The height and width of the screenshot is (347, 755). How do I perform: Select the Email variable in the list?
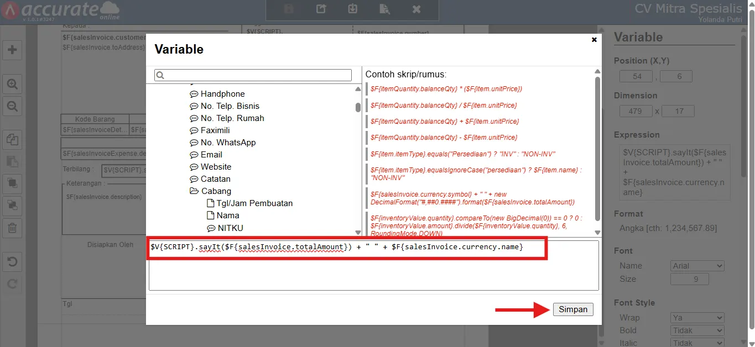pos(211,155)
